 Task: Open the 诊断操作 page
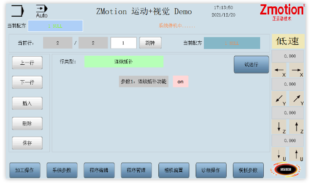211,170
